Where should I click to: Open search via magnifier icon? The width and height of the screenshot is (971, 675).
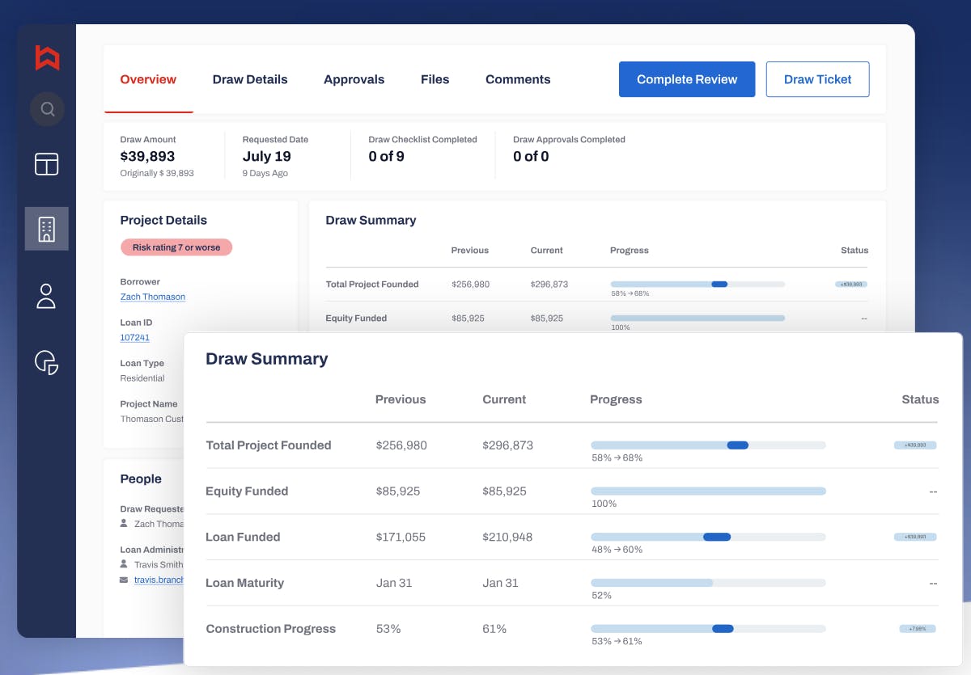(x=47, y=109)
